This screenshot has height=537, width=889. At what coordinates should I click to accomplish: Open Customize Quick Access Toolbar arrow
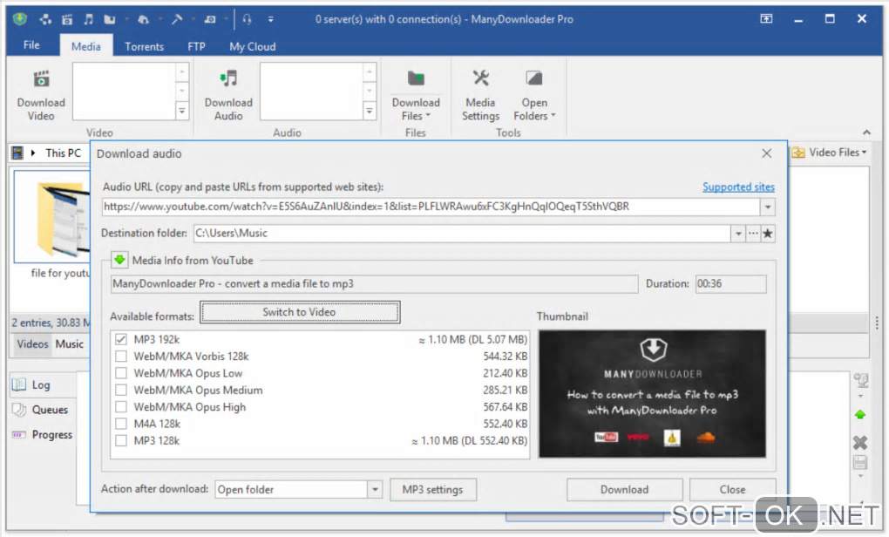pos(270,19)
